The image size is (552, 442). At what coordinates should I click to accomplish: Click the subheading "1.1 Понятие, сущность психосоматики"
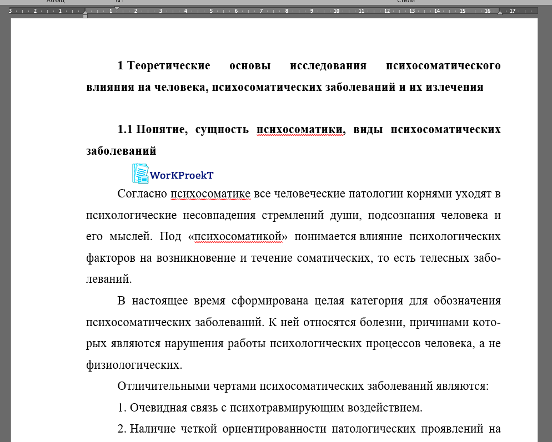tap(250, 129)
